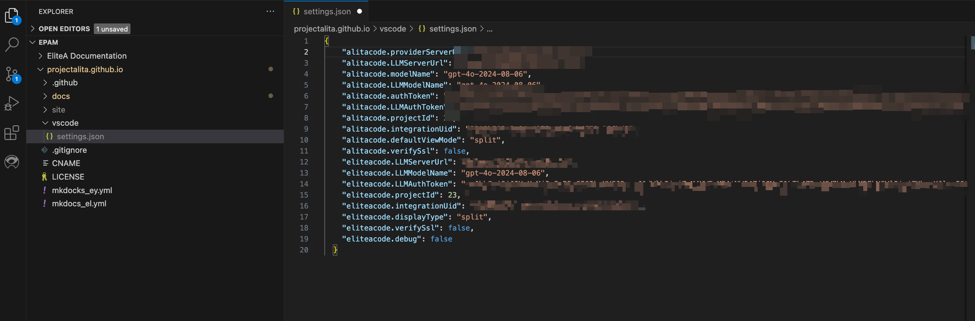Expand the site folder
The image size is (975, 321).
pos(45,110)
